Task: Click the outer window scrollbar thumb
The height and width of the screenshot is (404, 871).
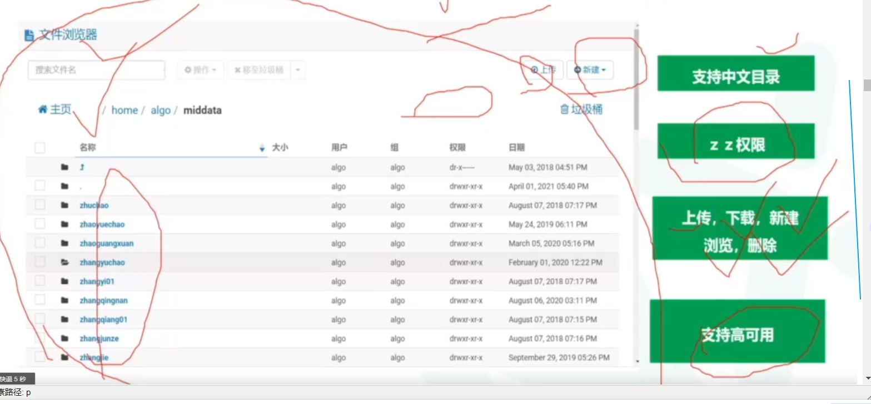Action: pos(866,85)
